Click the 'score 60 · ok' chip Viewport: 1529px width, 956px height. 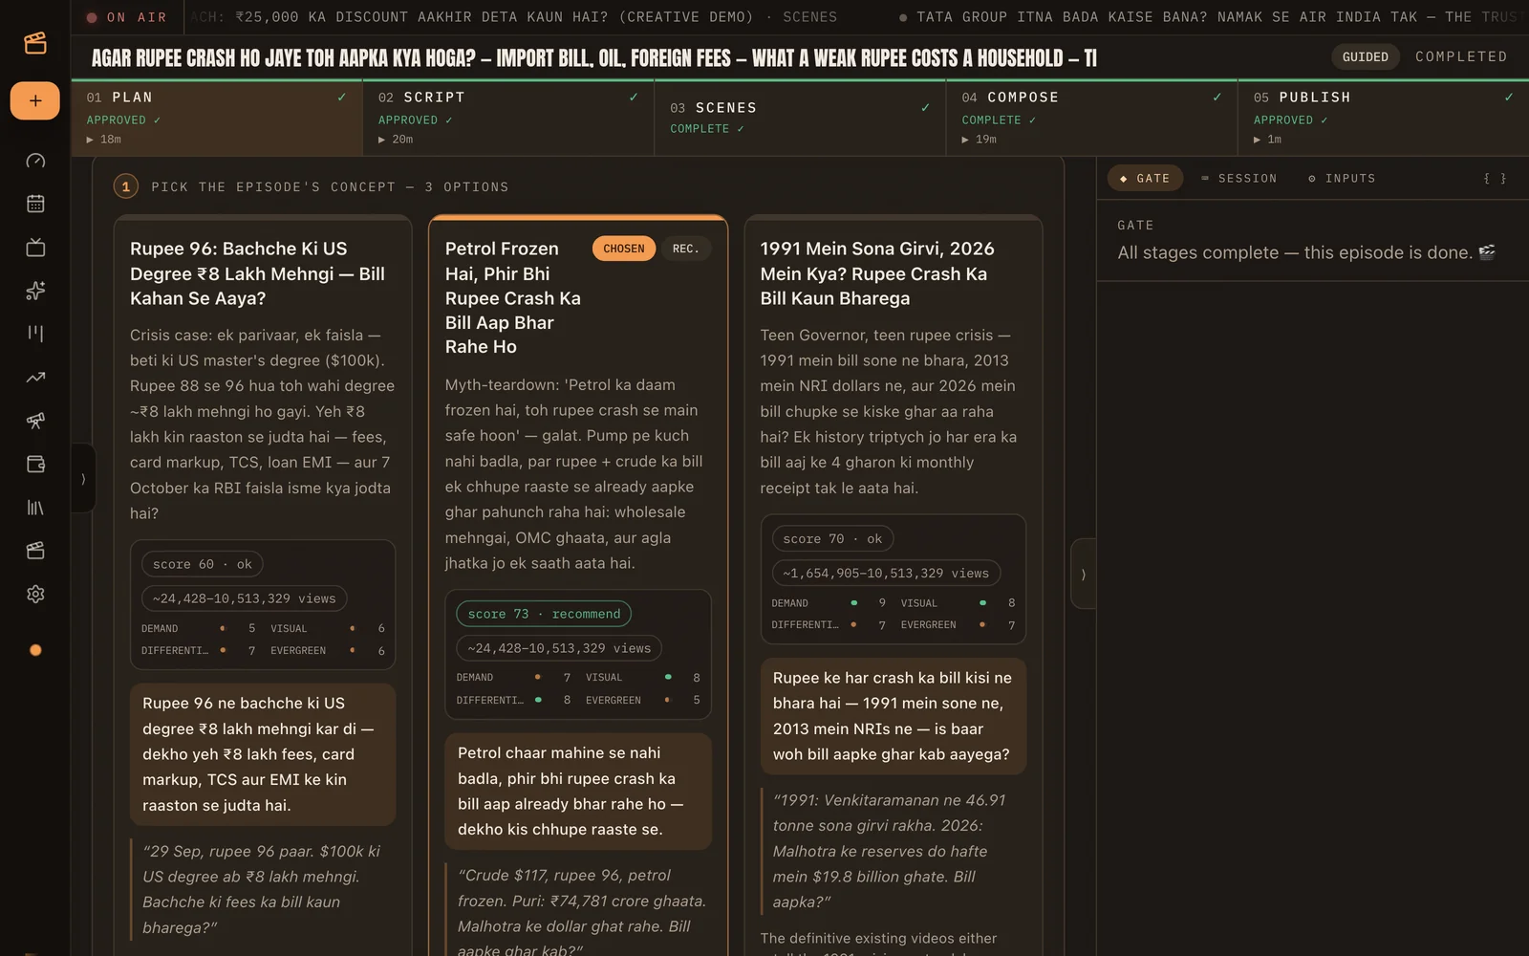[203, 564]
